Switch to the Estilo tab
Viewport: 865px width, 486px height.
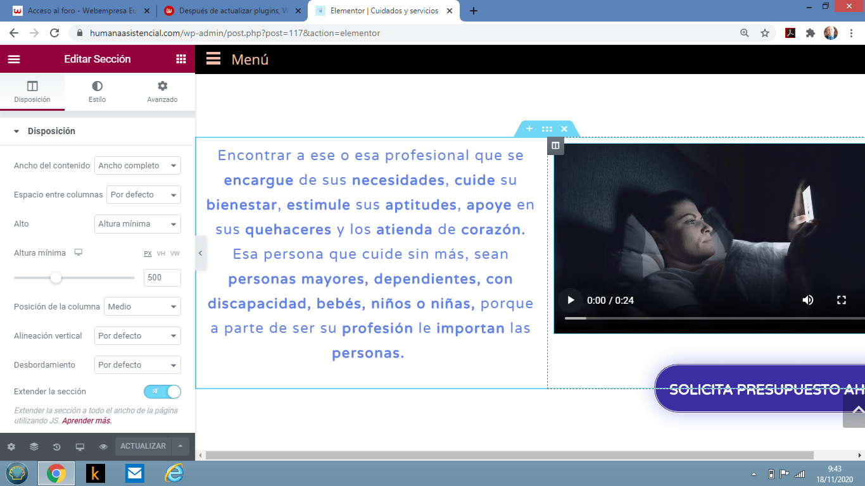tap(97, 92)
